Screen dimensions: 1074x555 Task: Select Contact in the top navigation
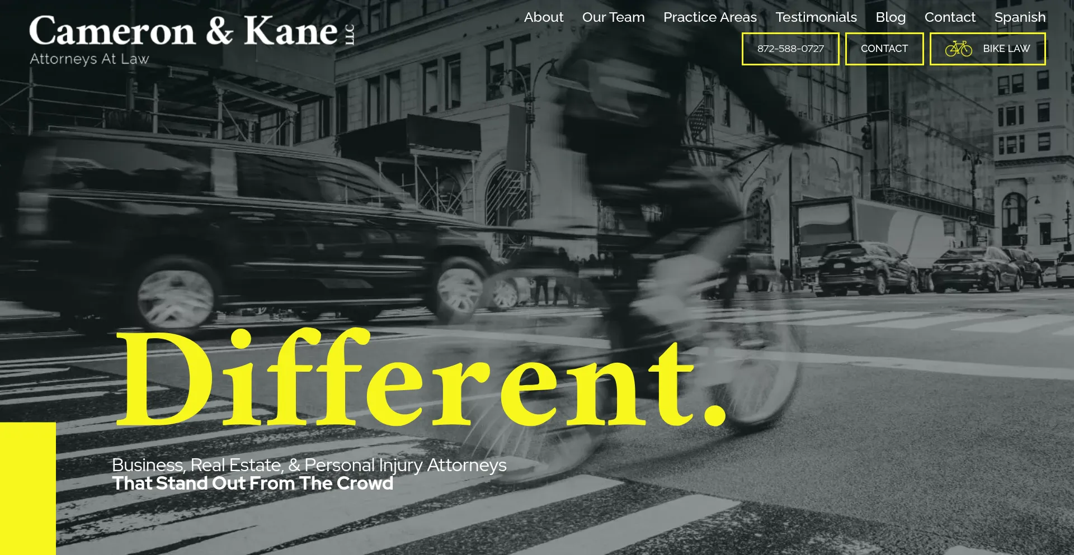click(x=949, y=17)
